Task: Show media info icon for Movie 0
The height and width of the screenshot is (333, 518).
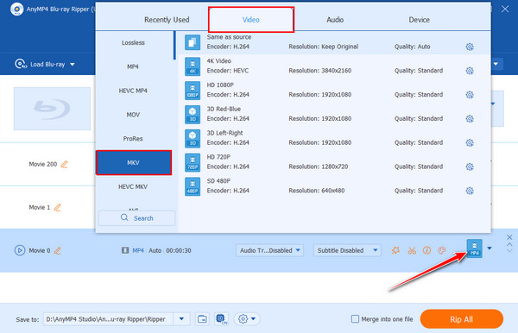Action: (x=426, y=250)
